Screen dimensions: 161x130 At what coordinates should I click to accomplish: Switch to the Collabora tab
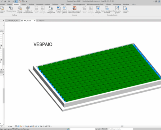[x=55, y=4]
